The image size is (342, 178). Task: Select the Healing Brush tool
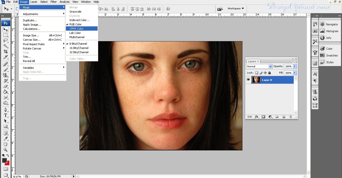coord(6,64)
